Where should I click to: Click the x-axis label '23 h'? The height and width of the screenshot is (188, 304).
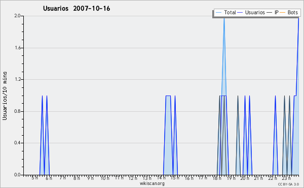(x=287, y=178)
